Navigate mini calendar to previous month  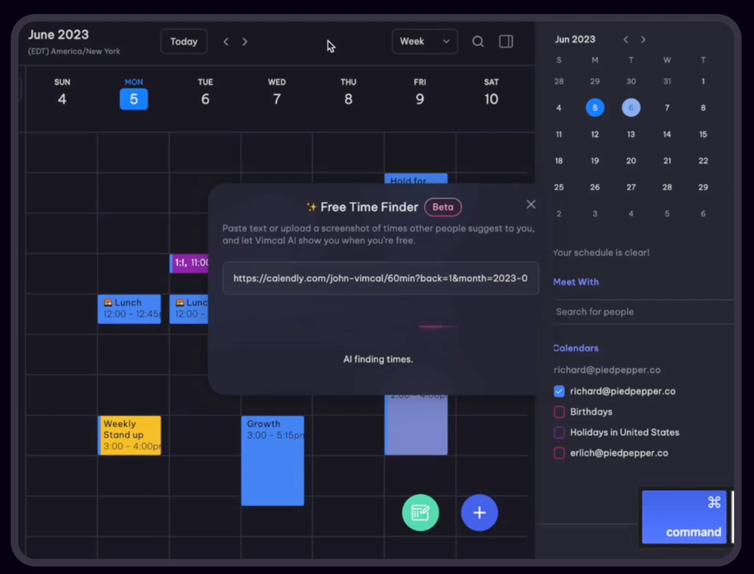(625, 39)
